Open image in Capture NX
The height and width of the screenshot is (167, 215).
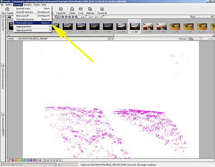(61, 11)
